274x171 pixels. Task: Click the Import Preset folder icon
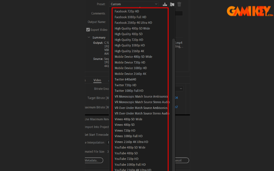(x=172, y=4)
